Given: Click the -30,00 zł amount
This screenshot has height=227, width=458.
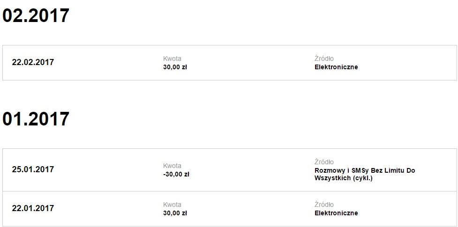Looking at the screenshot, I should (x=176, y=174).
